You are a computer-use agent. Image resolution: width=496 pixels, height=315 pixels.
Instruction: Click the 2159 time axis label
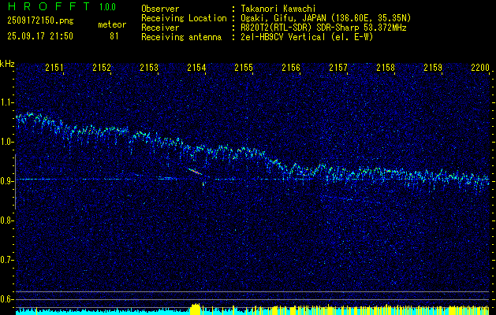tap(433, 69)
